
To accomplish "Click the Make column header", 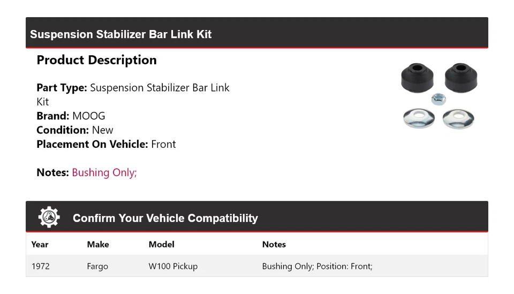I will [98, 244].
